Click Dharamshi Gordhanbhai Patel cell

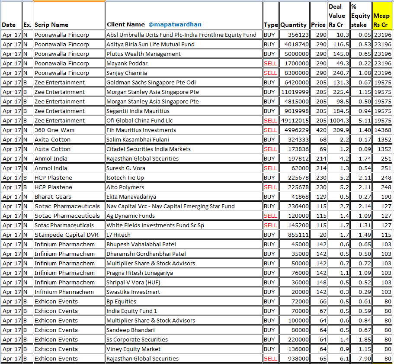point(184,254)
